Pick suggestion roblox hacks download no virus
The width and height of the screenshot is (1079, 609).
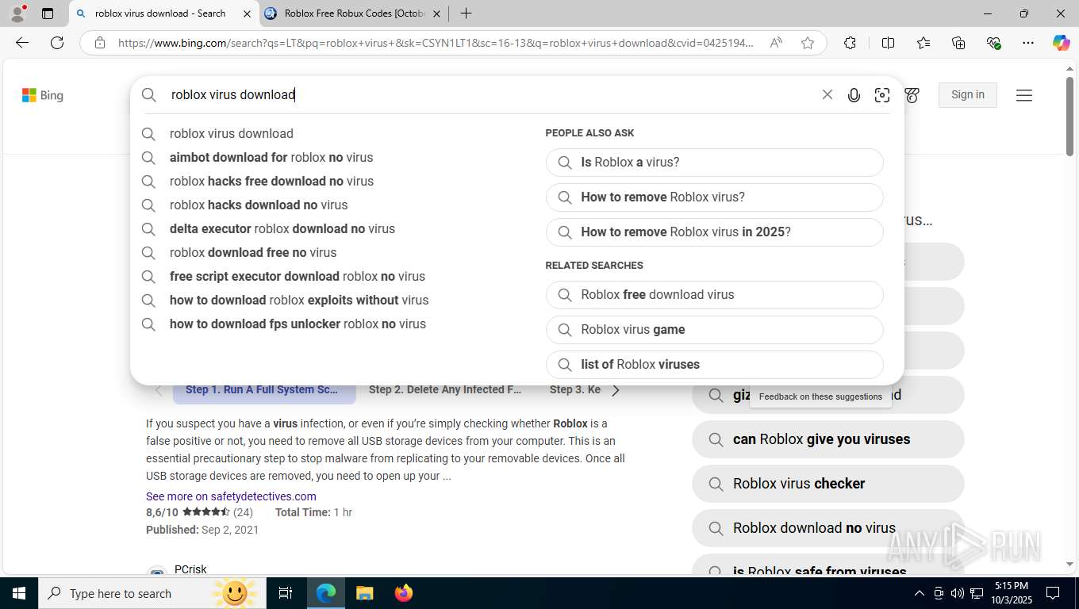point(259,205)
